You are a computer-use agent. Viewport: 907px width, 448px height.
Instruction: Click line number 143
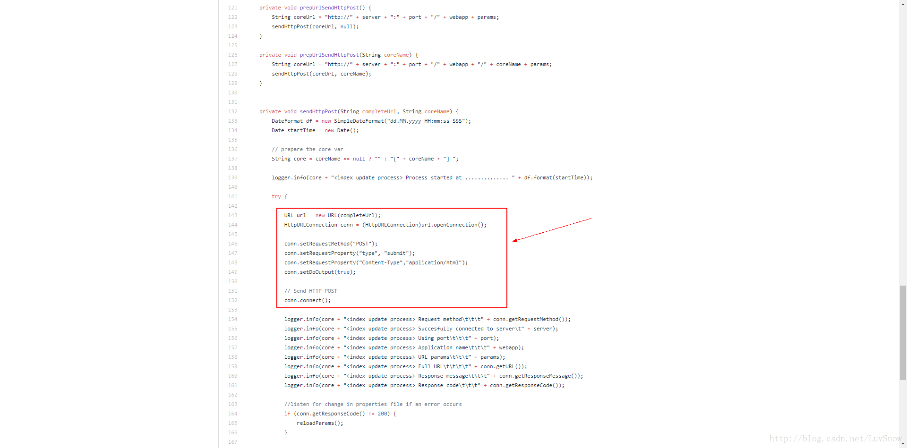tap(233, 215)
